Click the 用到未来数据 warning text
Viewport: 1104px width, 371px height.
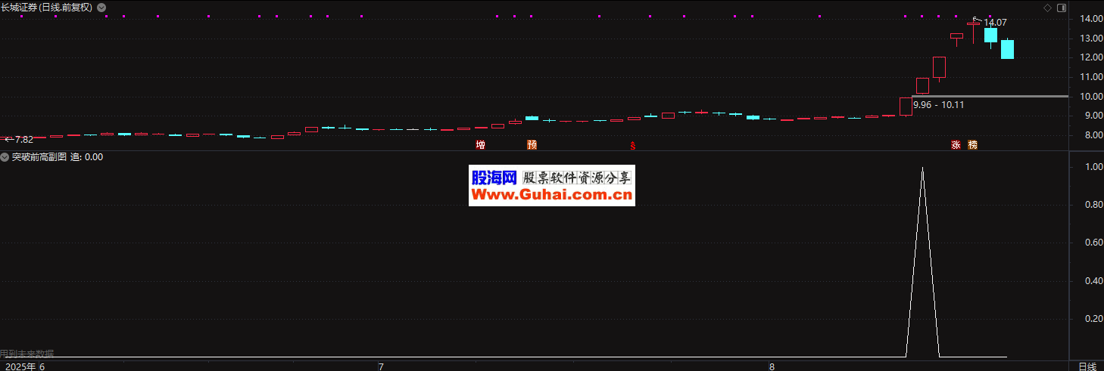click(x=27, y=354)
